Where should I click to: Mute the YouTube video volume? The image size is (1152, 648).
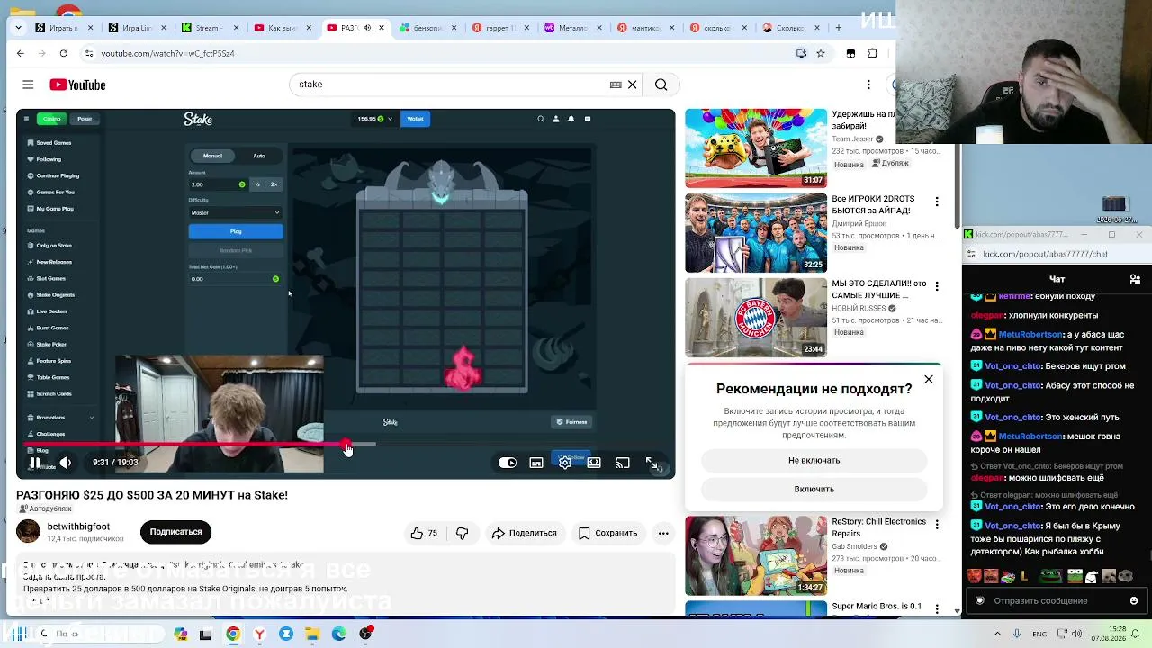[x=66, y=463]
